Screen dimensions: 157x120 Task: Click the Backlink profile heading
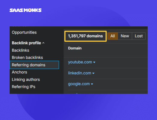pyautogui.click(x=26, y=43)
